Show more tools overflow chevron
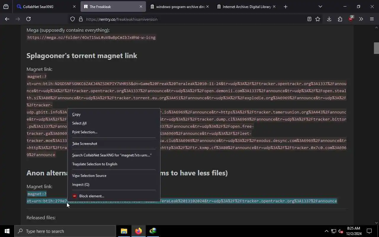 pyautogui.click(x=361, y=19)
